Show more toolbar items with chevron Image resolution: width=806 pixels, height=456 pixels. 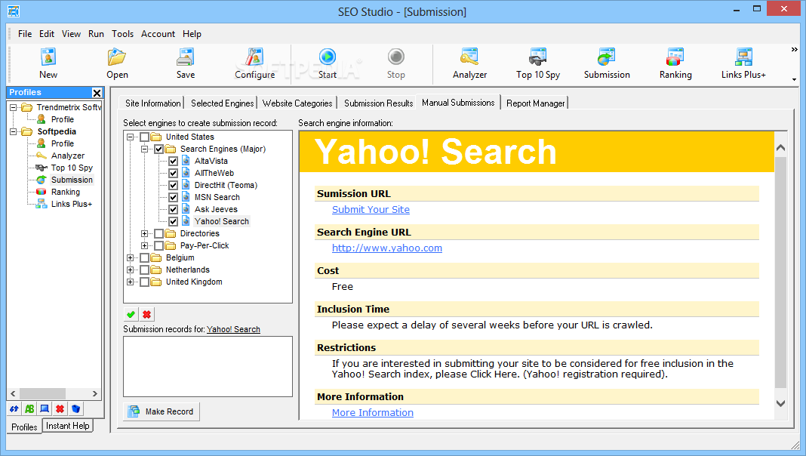794,50
